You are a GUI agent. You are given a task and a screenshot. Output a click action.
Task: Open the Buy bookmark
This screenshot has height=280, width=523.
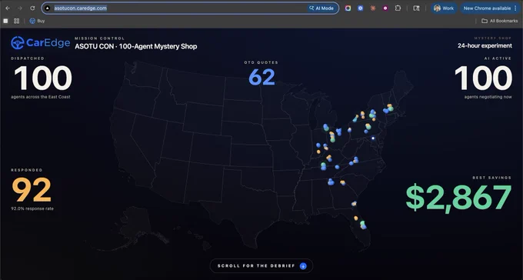[37, 21]
